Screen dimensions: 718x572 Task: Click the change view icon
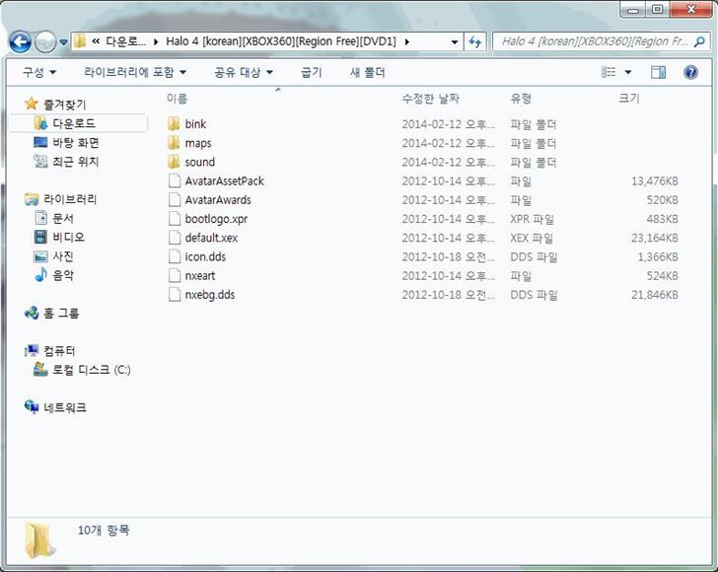pyautogui.click(x=609, y=72)
